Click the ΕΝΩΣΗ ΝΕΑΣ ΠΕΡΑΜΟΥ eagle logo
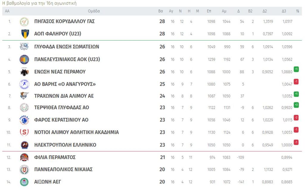Image resolution: width=305 pixels, height=190 pixels. pos(24,72)
